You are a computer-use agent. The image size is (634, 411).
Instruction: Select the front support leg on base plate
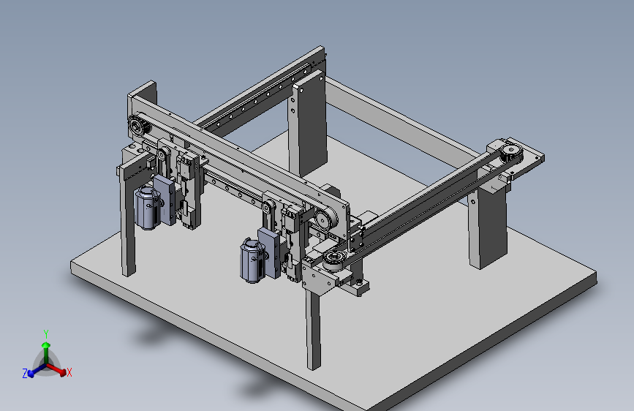click(x=313, y=328)
